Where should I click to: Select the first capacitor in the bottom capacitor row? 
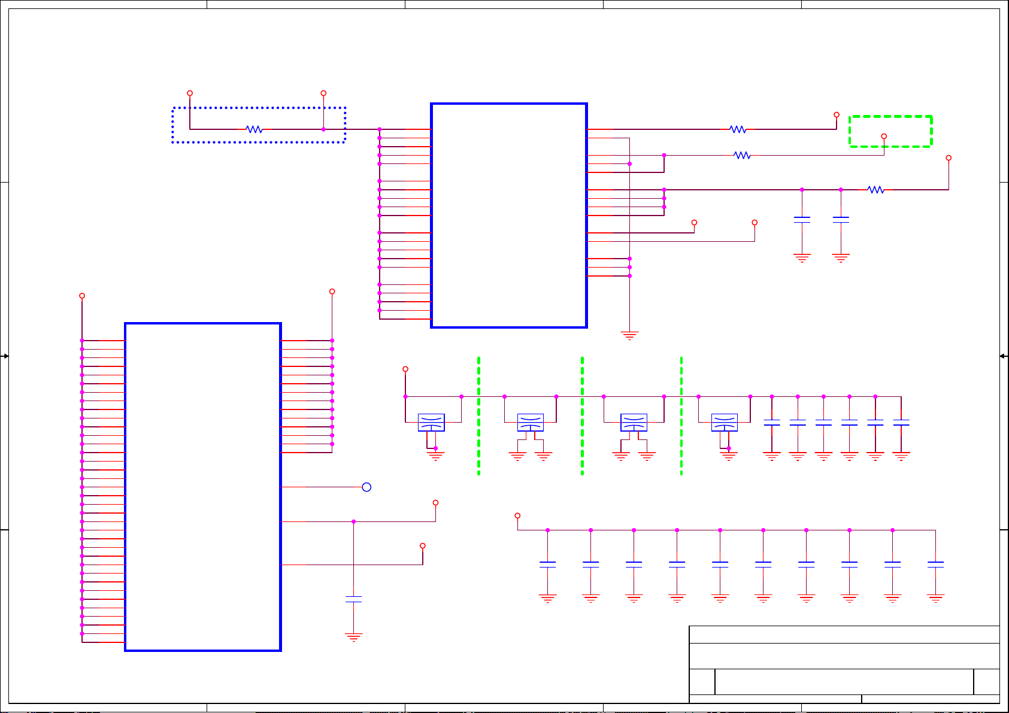(x=548, y=564)
